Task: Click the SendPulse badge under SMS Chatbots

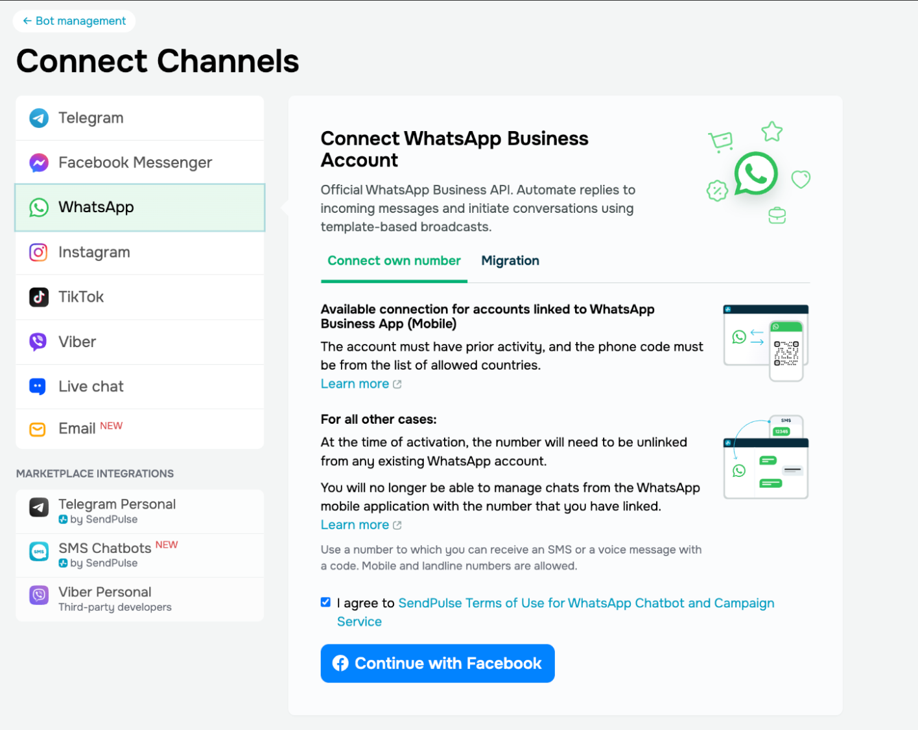Action: coord(63,563)
